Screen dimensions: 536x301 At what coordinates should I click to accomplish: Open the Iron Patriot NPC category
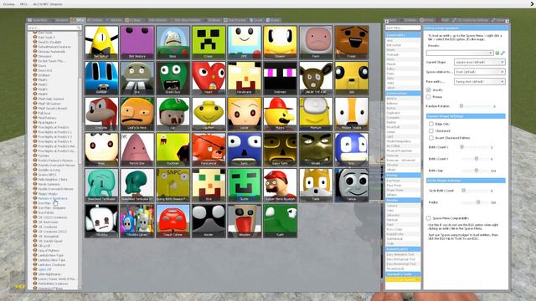[46, 212]
